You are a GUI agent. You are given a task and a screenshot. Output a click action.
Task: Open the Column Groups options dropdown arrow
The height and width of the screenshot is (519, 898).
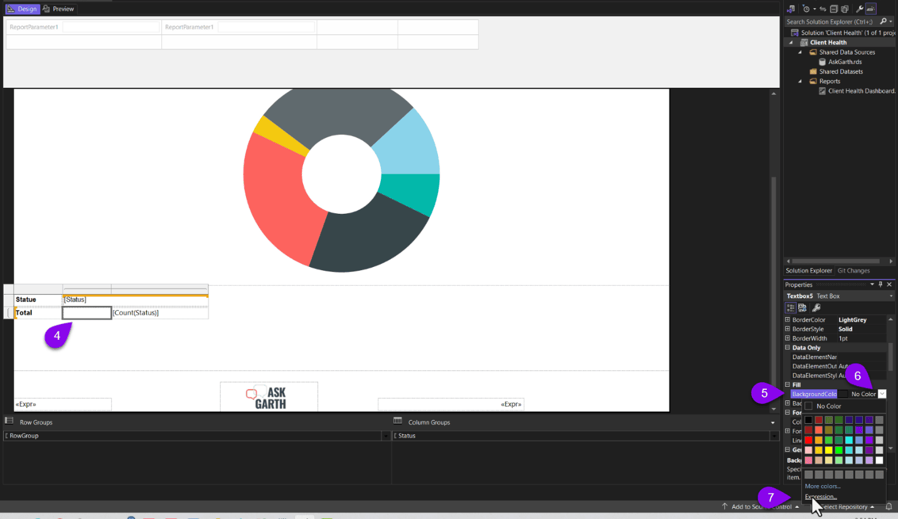772,422
